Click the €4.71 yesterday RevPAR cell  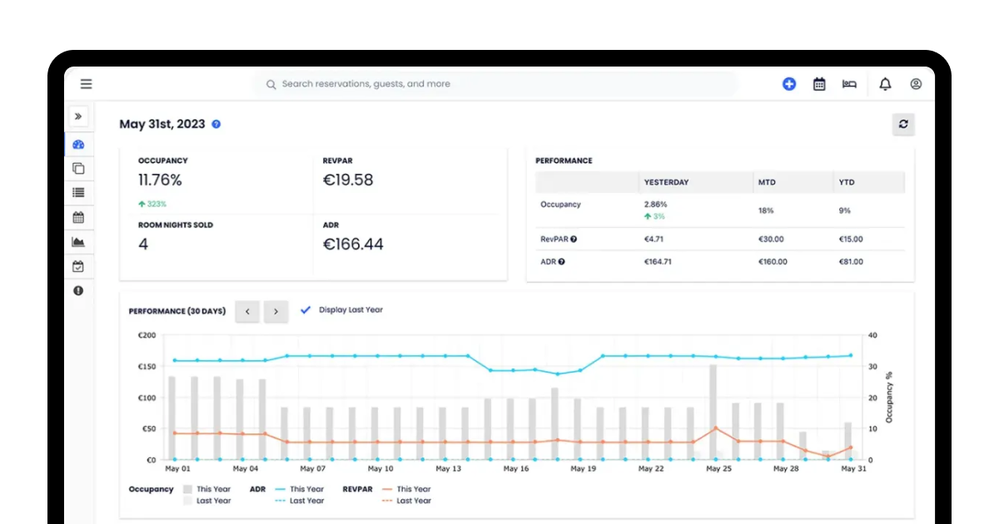coord(655,239)
